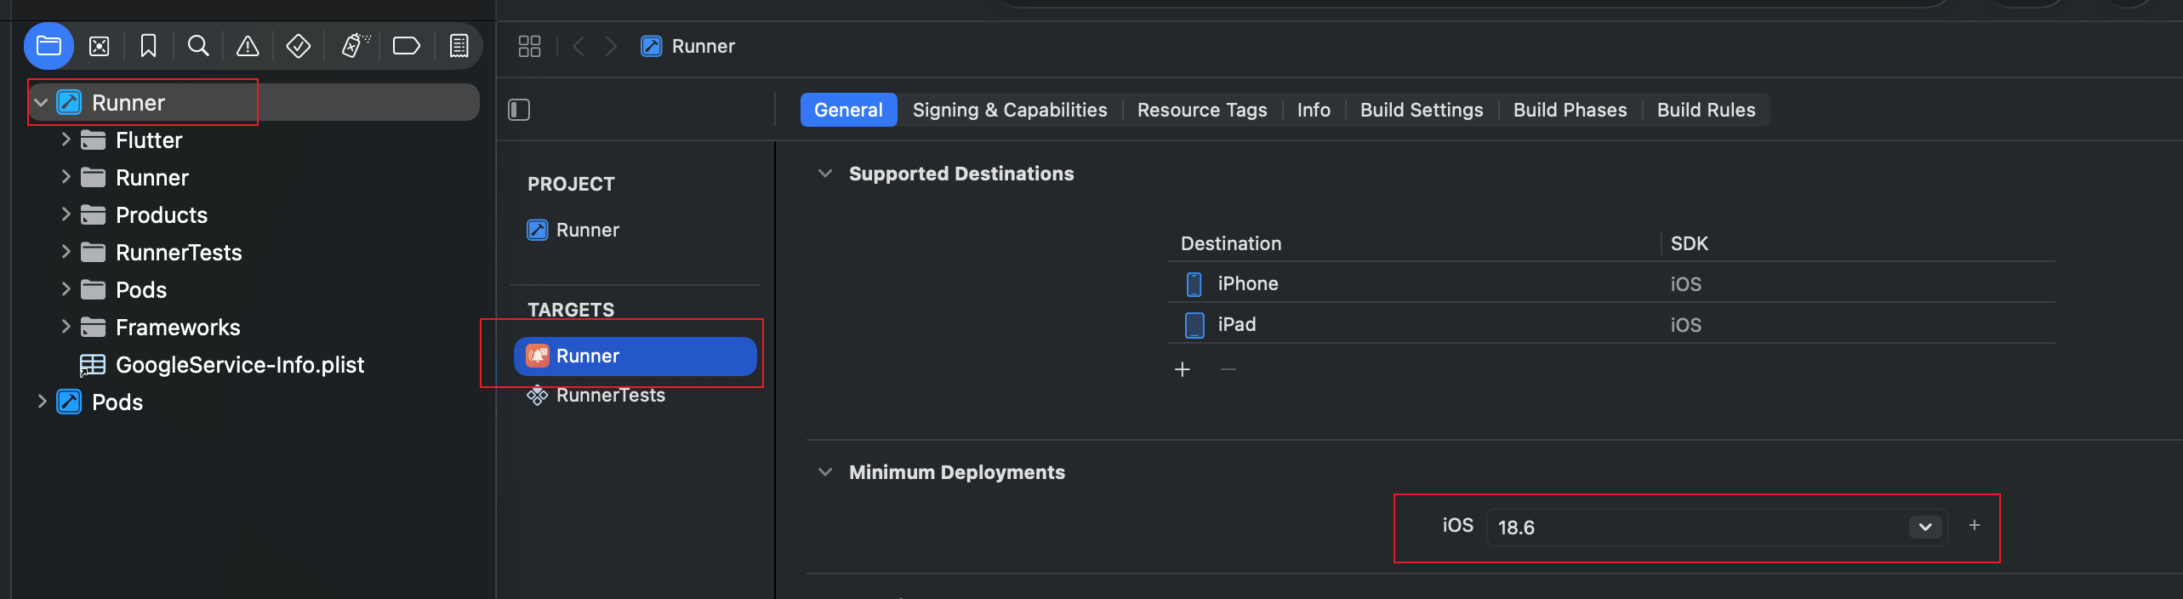Click the iOS 18.6 version field
Image resolution: width=2183 pixels, height=599 pixels.
click(1716, 528)
